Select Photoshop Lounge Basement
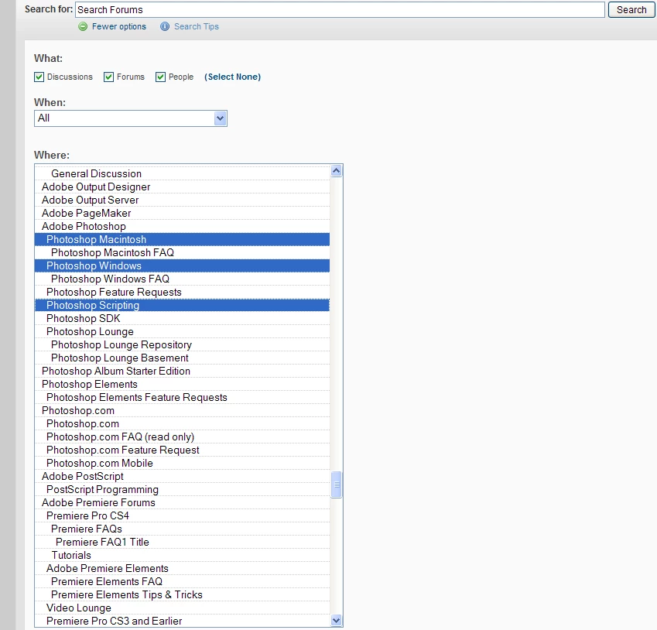The image size is (657, 630). point(183,358)
